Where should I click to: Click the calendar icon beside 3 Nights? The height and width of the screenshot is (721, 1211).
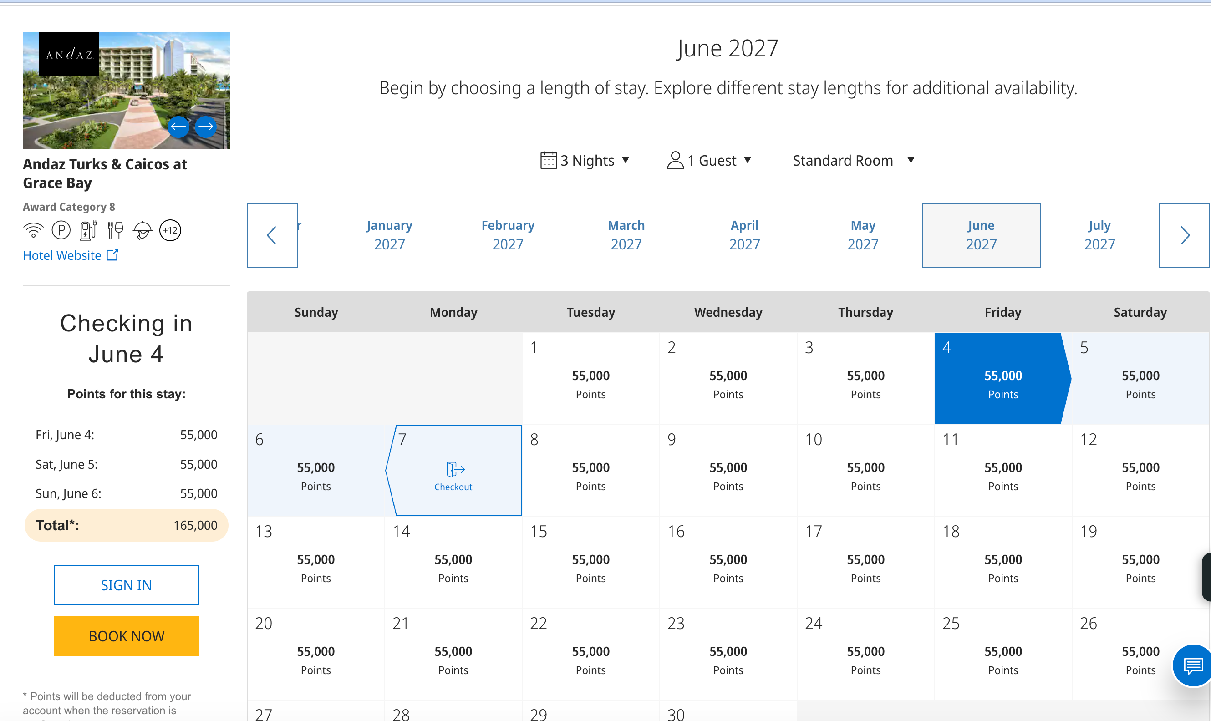(548, 160)
